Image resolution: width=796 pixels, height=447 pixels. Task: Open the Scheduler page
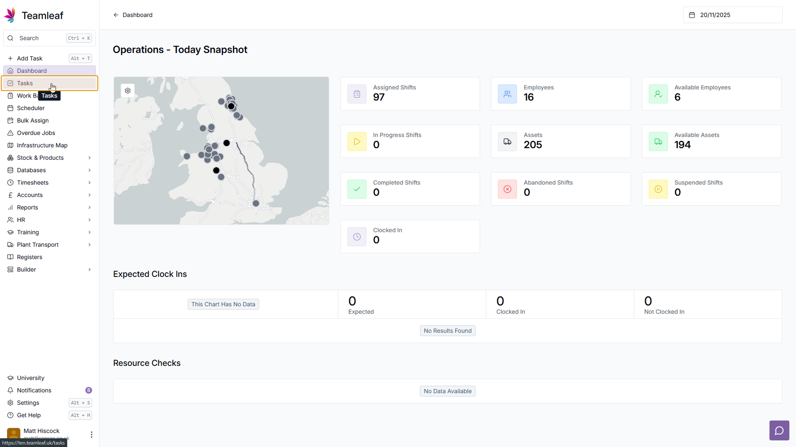31,108
